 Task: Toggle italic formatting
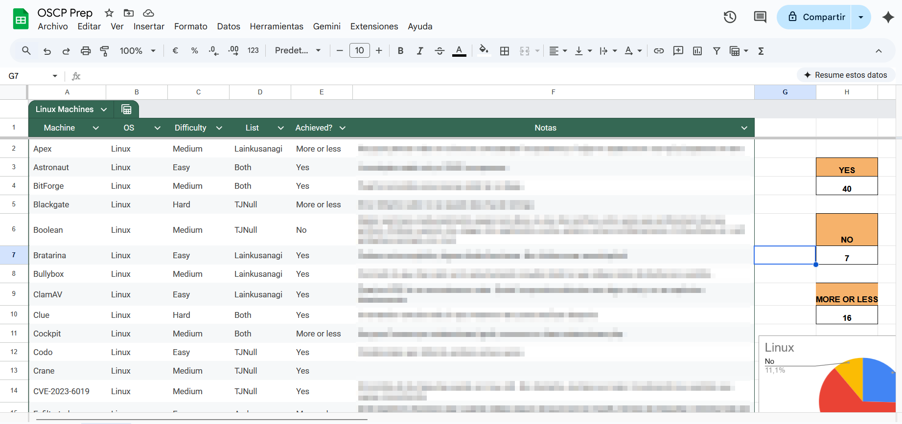(419, 51)
